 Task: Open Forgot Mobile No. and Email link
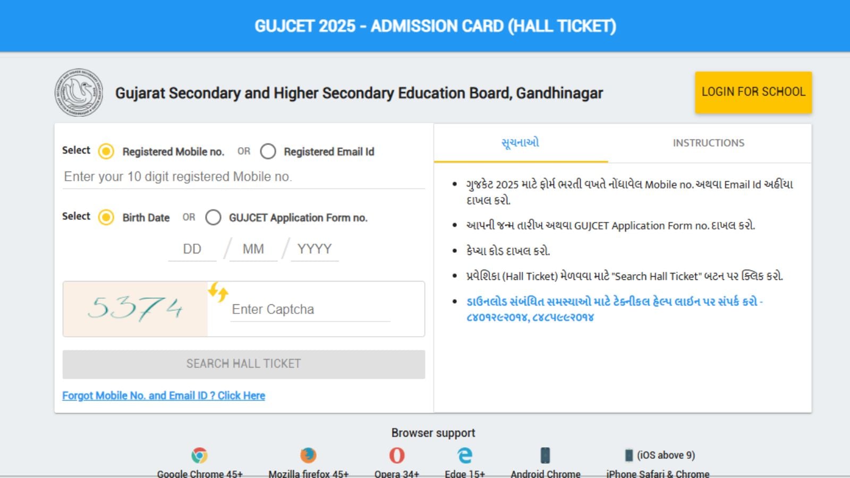pyautogui.click(x=164, y=396)
